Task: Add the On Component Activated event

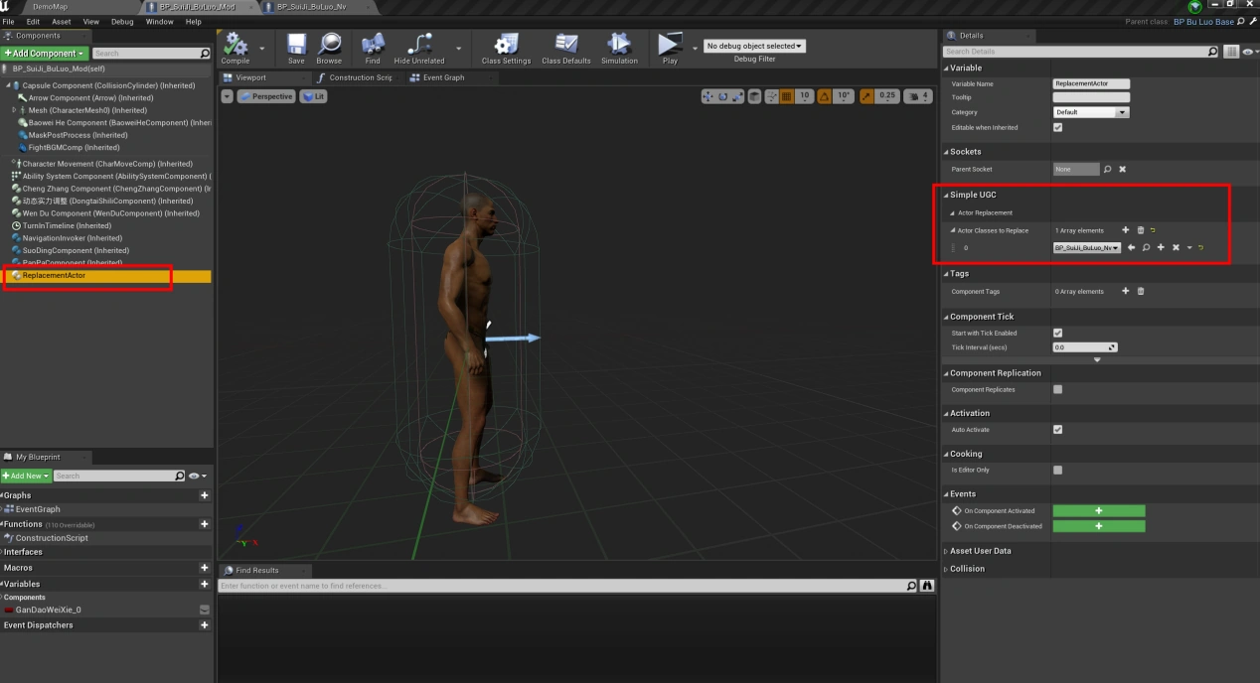Action: 1098,511
